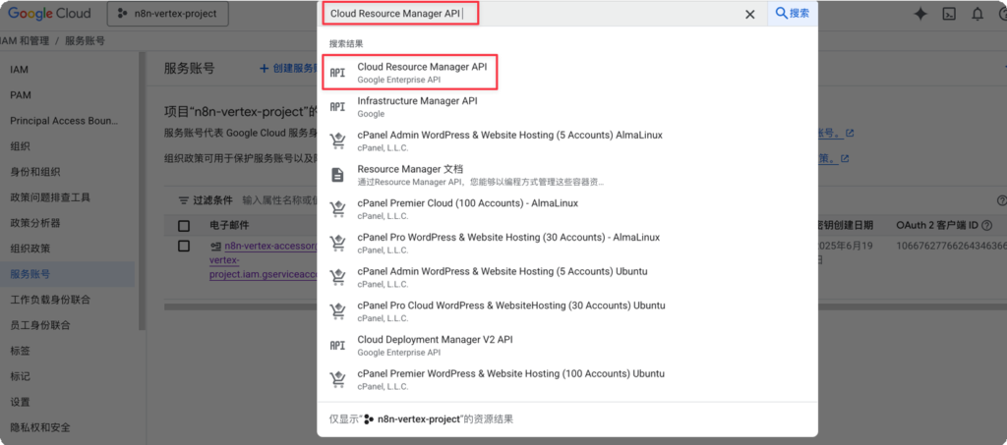Open 组织政策 in the left navigation
This screenshot has width=1007, height=445.
click(x=30, y=249)
